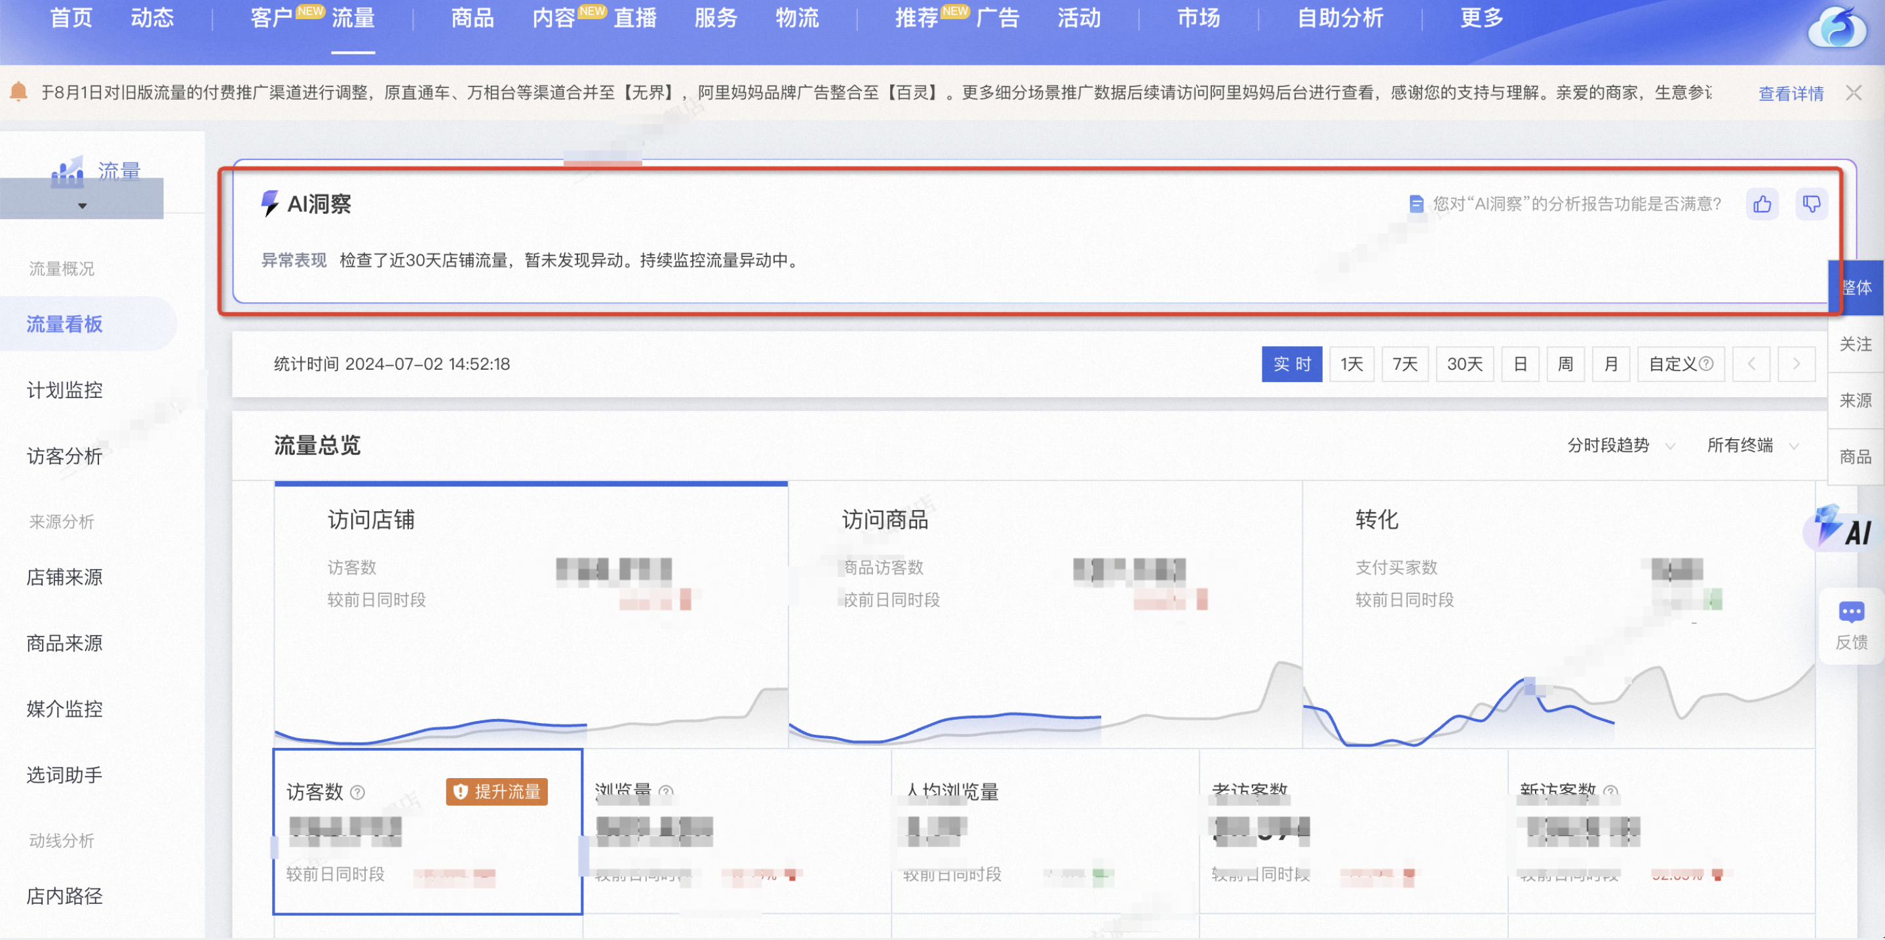The width and height of the screenshot is (1885, 940).
Task: Select the 月 time granularity
Action: point(1610,364)
